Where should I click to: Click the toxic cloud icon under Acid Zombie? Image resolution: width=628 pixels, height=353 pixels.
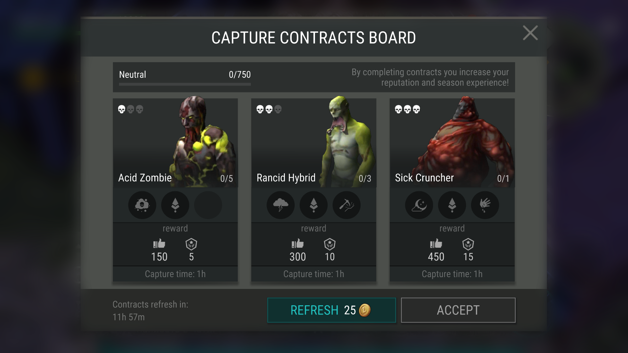pos(142,205)
